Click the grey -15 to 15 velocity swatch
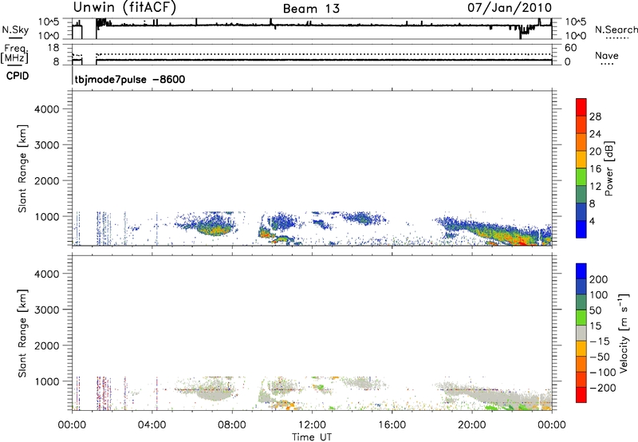This screenshot has height=442, width=638. point(581,333)
